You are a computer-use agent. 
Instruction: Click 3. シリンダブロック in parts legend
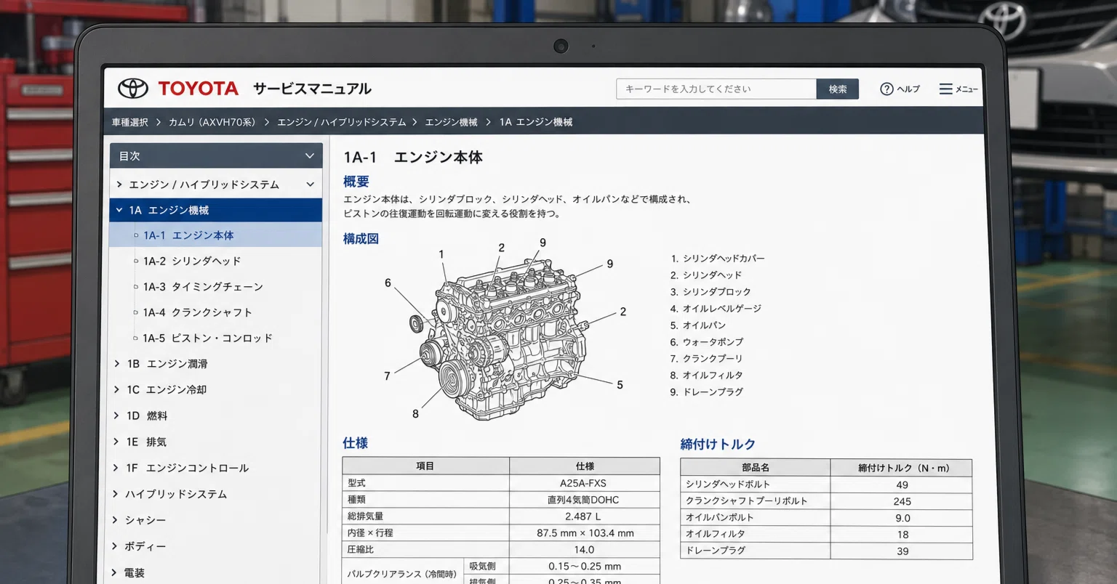coord(710,292)
